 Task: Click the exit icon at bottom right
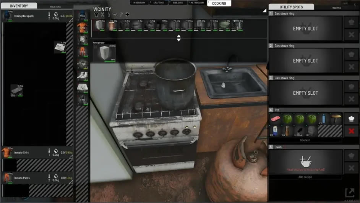[x=349, y=193]
